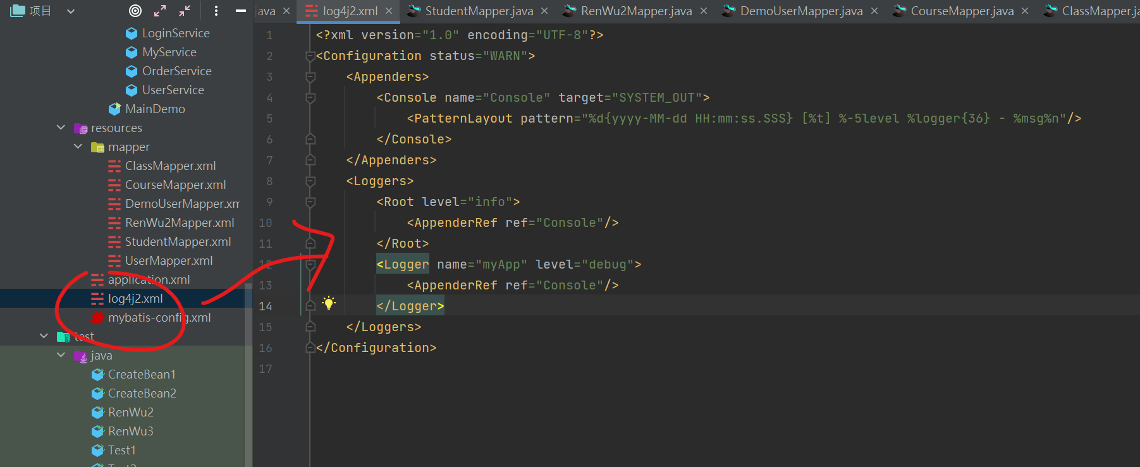Click the resources folder icon

pyautogui.click(x=81, y=128)
